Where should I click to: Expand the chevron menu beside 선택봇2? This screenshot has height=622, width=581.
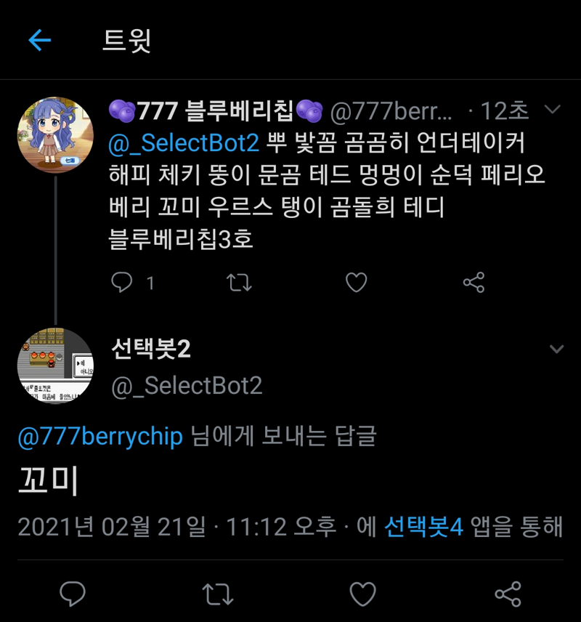pos(556,350)
